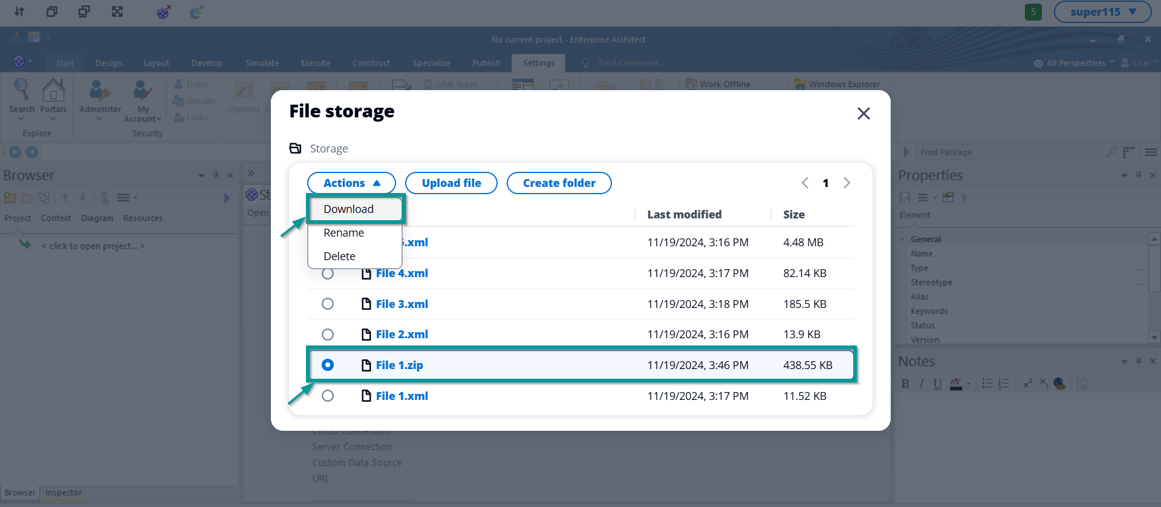The height and width of the screenshot is (507, 1161).
Task: Open the File 1.xml link
Action: point(402,396)
